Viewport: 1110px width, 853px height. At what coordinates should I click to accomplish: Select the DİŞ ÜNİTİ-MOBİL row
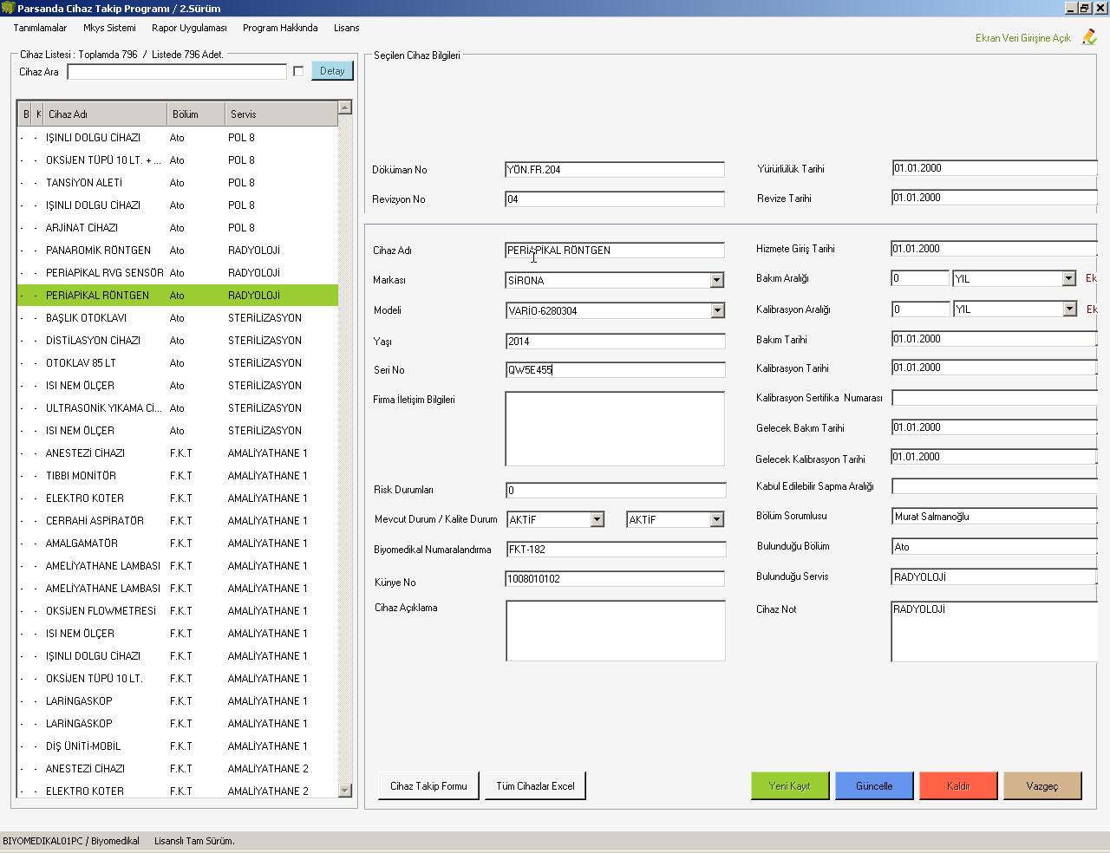click(x=178, y=746)
